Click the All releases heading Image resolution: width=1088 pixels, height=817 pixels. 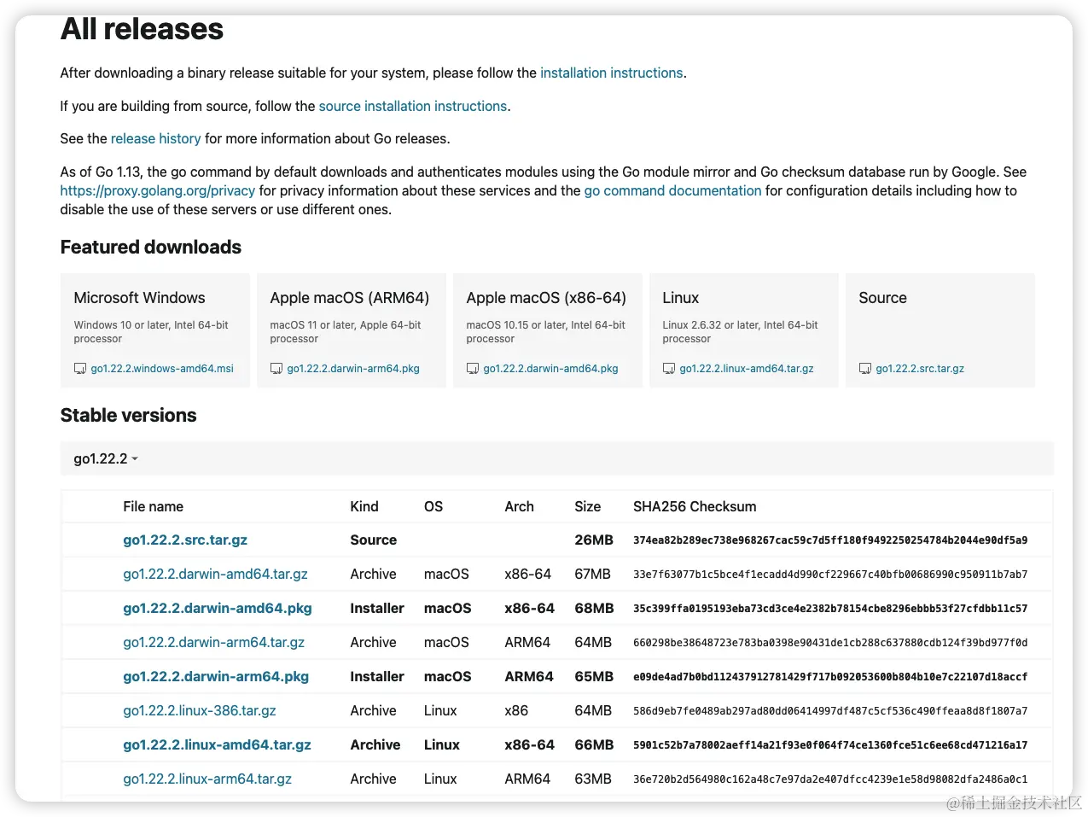[x=142, y=29]
